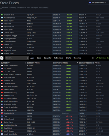The width and height of the screenshot is (109, 136).
Task: Click the Sign in via Steam link
Action: click(x=104, y=58)
